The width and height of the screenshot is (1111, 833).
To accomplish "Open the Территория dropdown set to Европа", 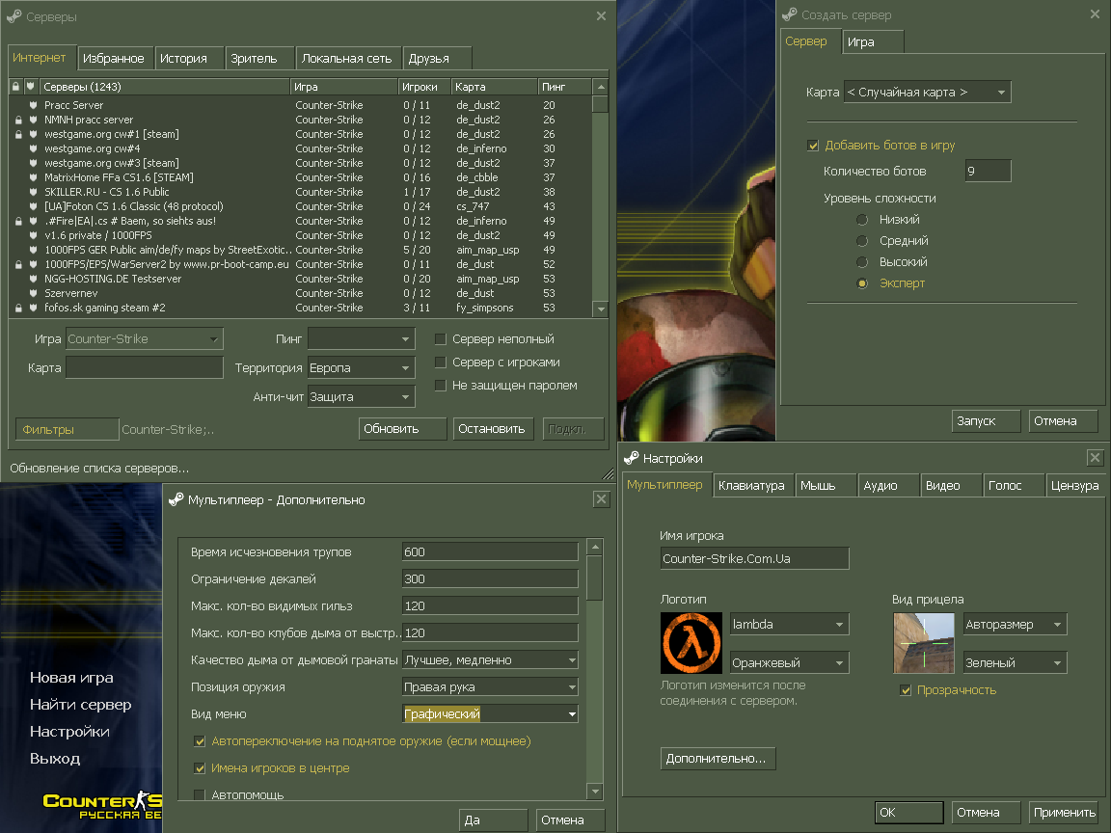I will pyautogui.click(x=362, y=368).
